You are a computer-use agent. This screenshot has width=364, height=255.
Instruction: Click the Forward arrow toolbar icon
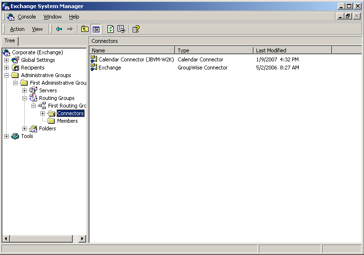pyautogui.click(x=70, y=29)
